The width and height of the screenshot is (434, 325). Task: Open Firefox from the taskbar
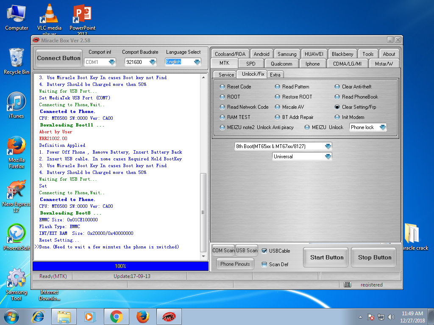(x=142, y=317)
